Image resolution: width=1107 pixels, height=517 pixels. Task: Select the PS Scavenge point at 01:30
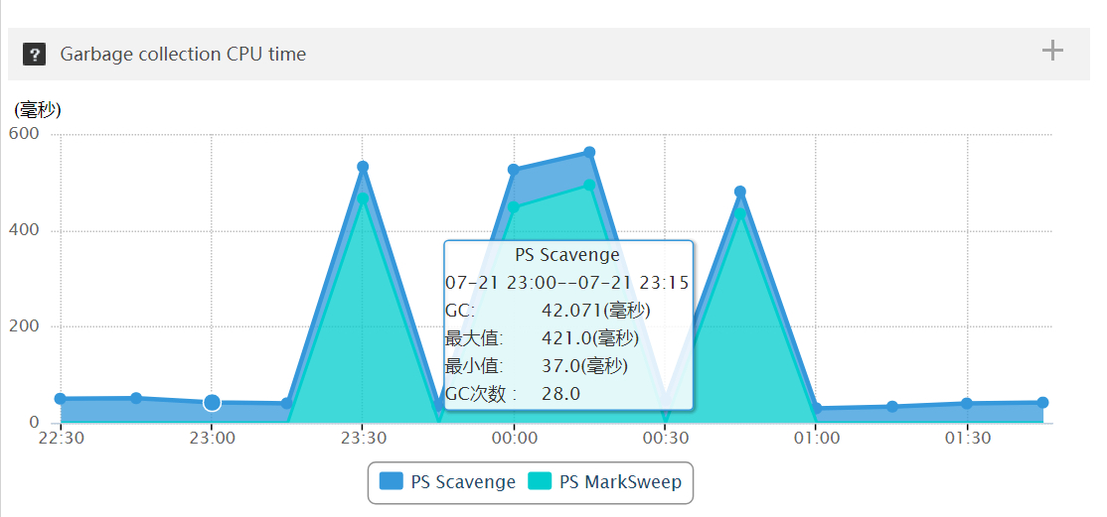click(x=967, y=404)
